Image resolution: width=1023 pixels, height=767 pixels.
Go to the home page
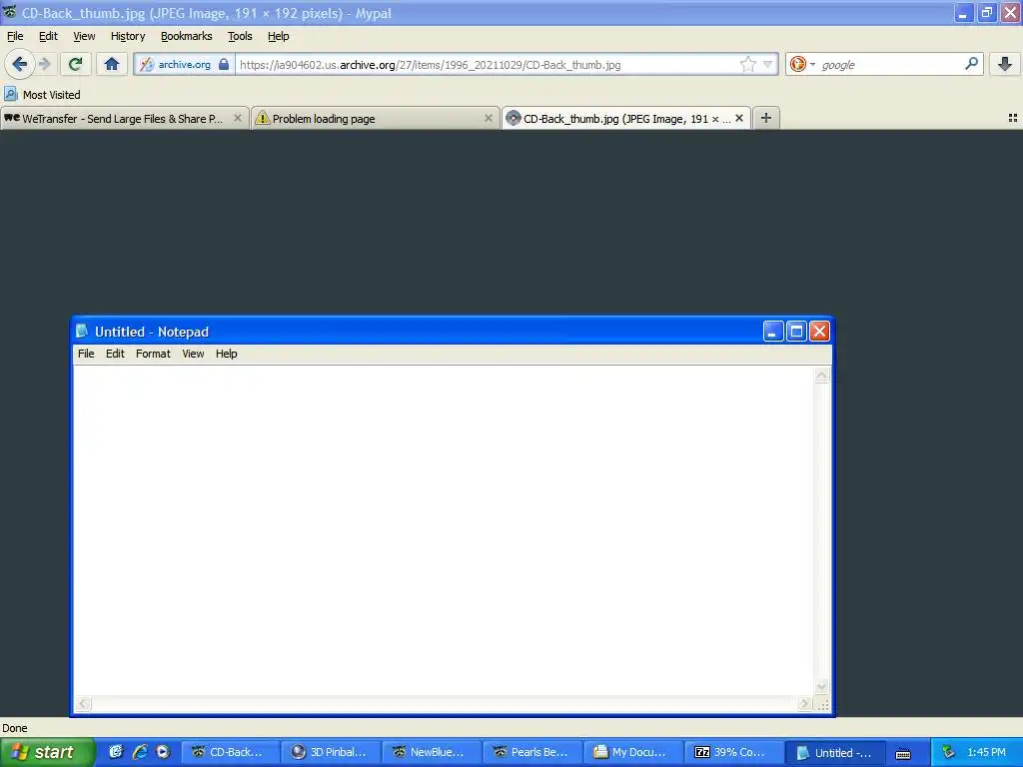coord(112,64)
